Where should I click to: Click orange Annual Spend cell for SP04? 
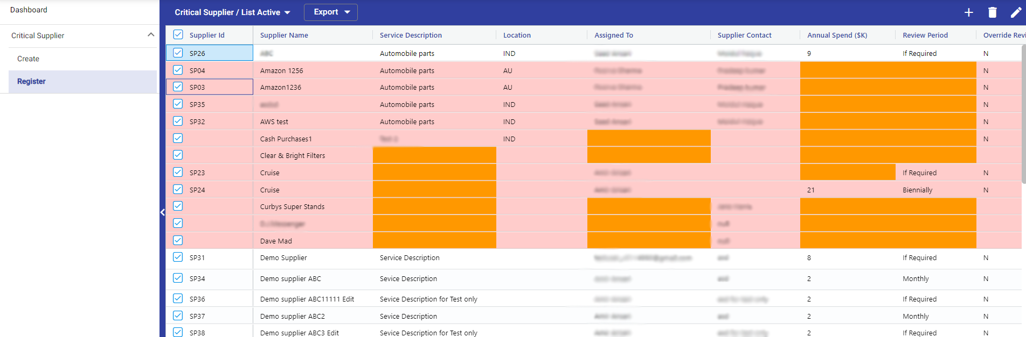[x=846, y=70]
